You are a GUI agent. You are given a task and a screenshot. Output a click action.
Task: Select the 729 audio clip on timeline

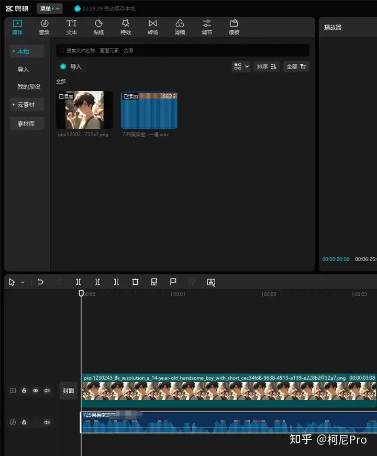[x=229, y=422]
